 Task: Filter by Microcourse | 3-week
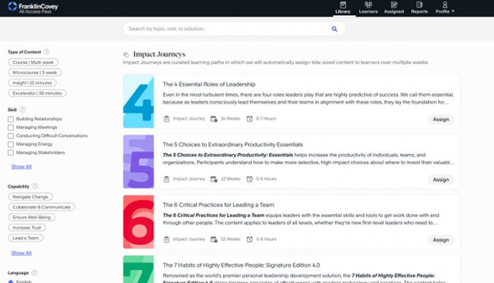pos(35,72)
